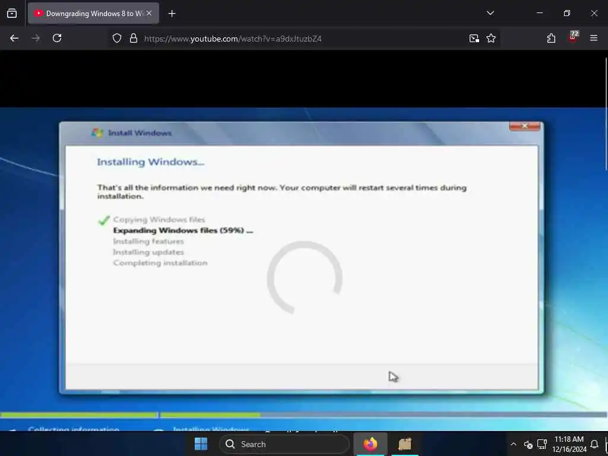Close the Install Windows dialog in video

click(x=525, y=126)
